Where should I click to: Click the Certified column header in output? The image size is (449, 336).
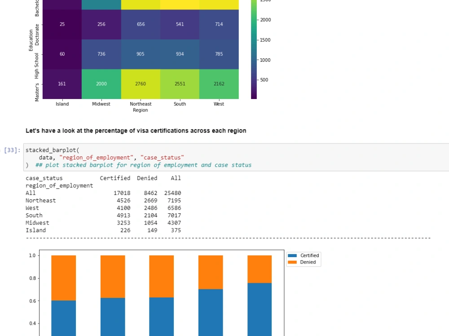point(115,178)
